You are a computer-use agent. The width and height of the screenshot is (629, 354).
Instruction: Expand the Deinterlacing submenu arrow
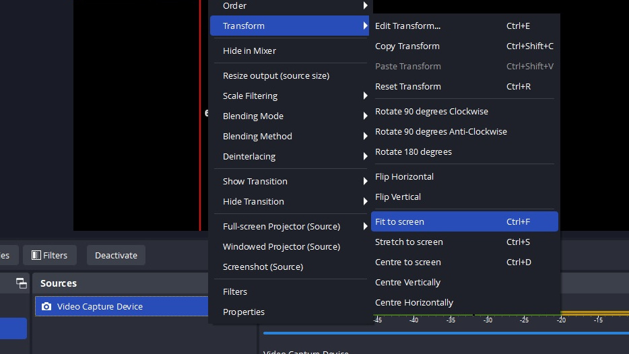click(x=365, y=156)
